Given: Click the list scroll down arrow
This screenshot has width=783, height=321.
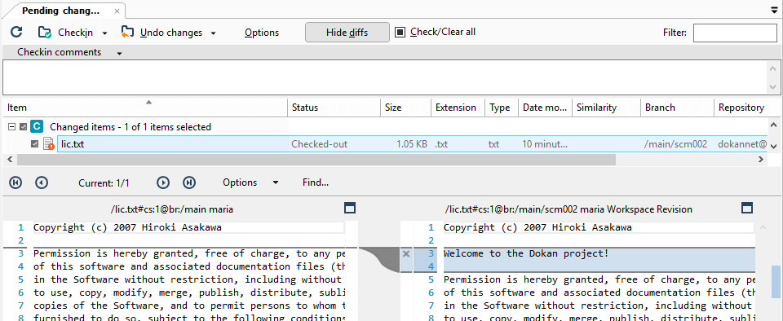Looking at the screenshot, I should point(773,147).
